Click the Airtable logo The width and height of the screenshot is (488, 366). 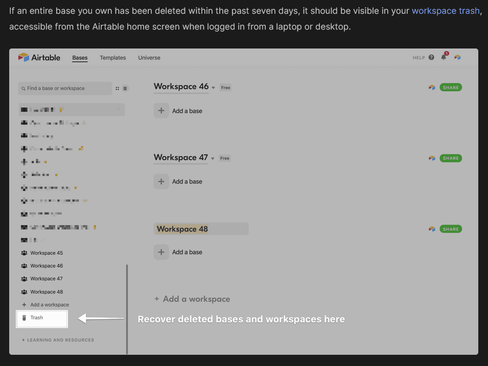pyautogui.click(x=39, y=58)
